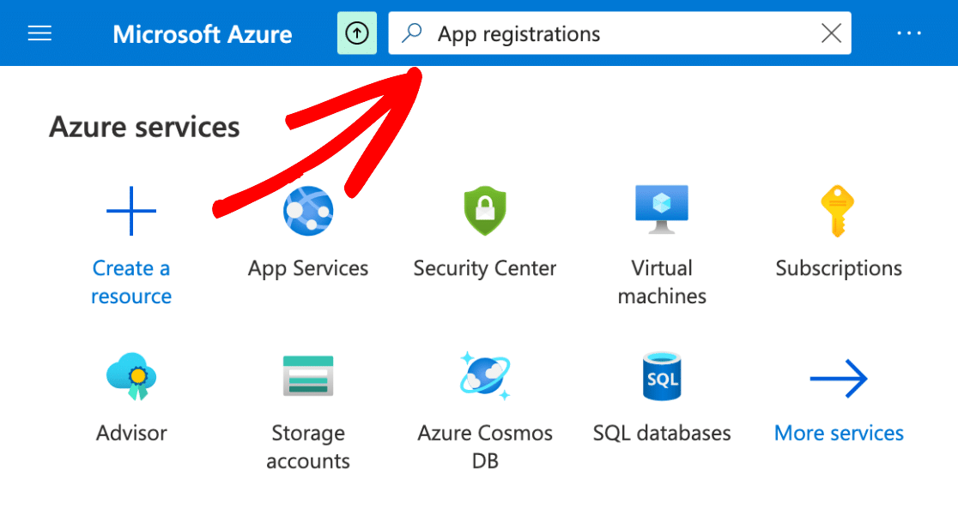Open the three-dot overflow menu
The width and height of the screenshot is (958, 521).
pos(908,33)
